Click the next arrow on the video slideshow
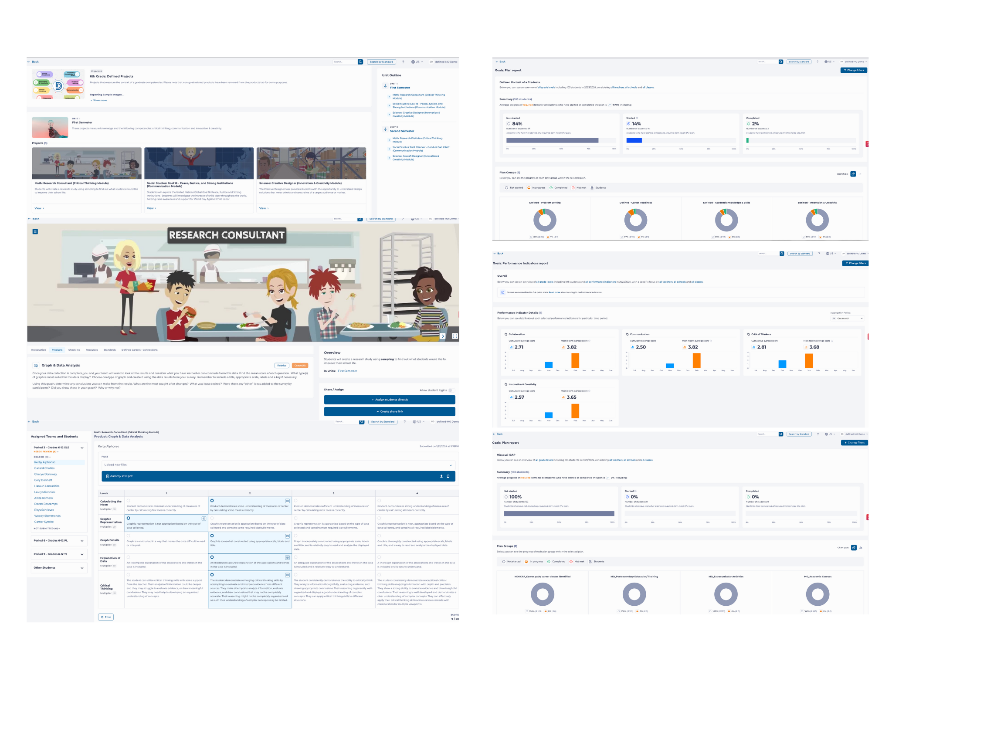The width and height of the screenshot is (1004, 753). (x=443, y=336)
